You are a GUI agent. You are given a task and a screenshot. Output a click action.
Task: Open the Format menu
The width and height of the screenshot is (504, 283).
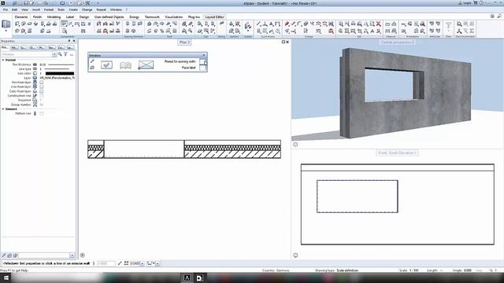point(49,9)
